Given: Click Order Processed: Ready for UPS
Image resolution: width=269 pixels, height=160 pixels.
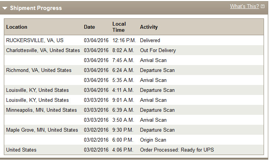Looking at the screenshot, I should tap(177, 150).
